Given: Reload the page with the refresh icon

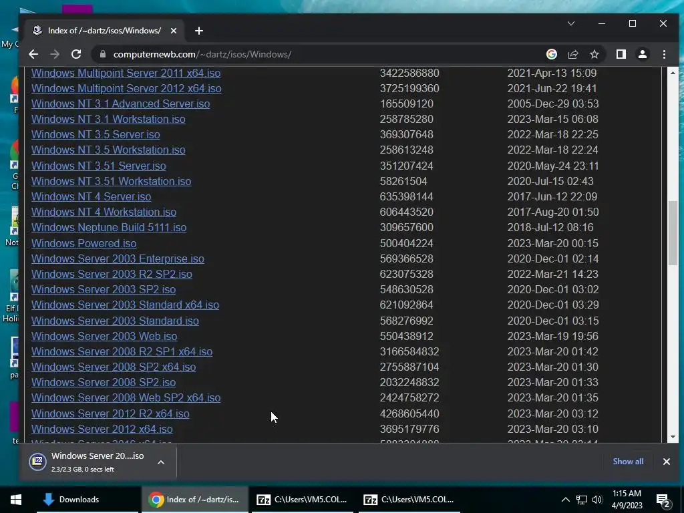Looking at the screenshot, I should pos(76,54).
